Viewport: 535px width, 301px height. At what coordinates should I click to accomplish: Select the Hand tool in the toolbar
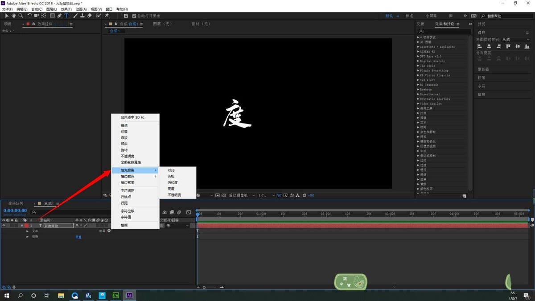[x=14, y=16]
